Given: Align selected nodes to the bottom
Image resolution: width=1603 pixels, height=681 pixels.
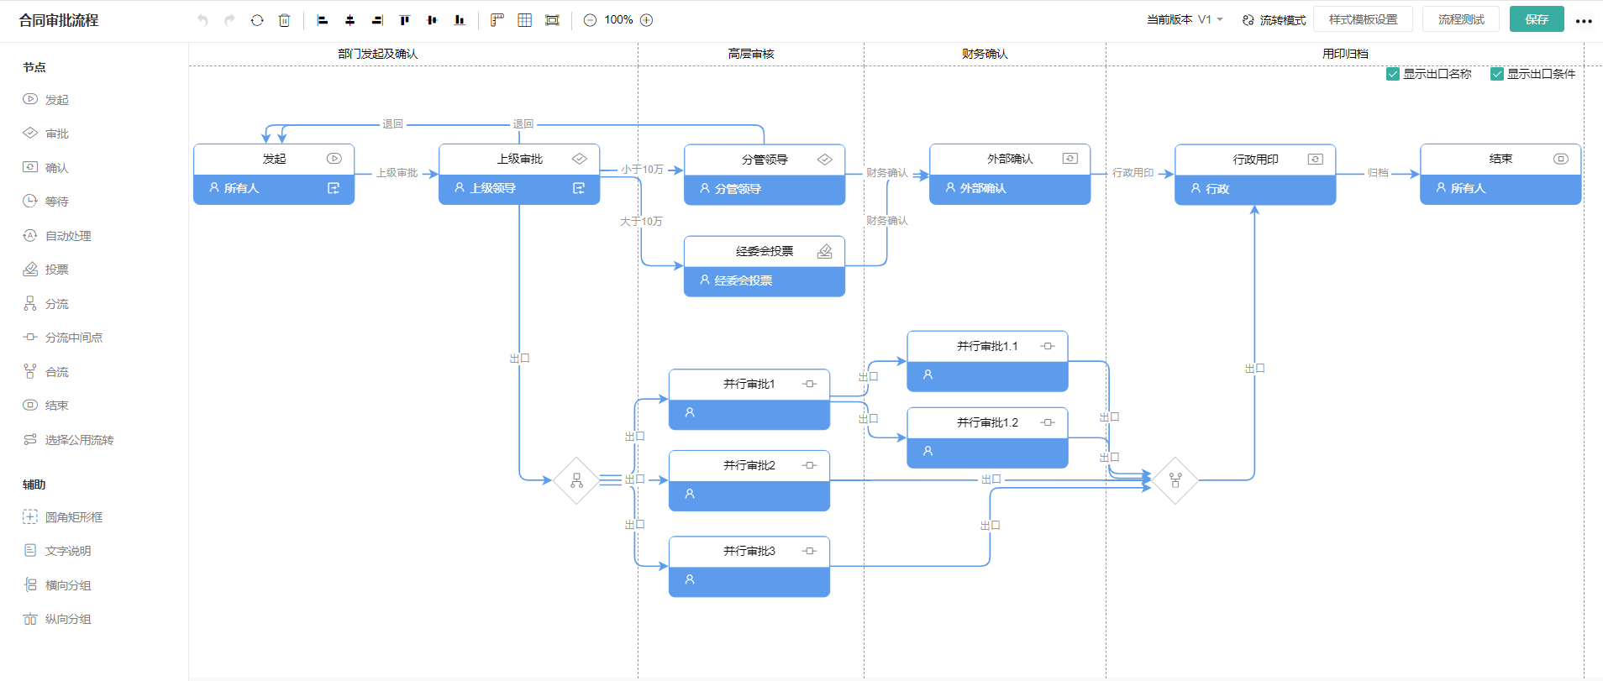Looking at the screenshot, I should coord(460,20).
